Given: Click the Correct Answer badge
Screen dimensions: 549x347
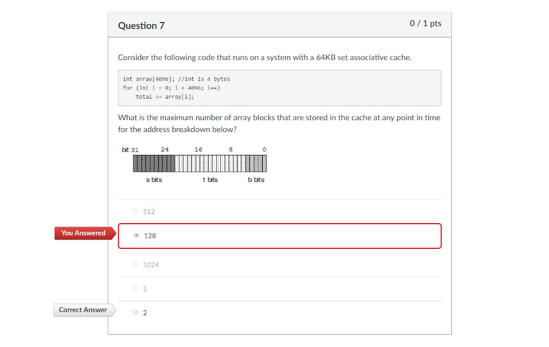Looking at the screenshot, I should coord(83,310).
